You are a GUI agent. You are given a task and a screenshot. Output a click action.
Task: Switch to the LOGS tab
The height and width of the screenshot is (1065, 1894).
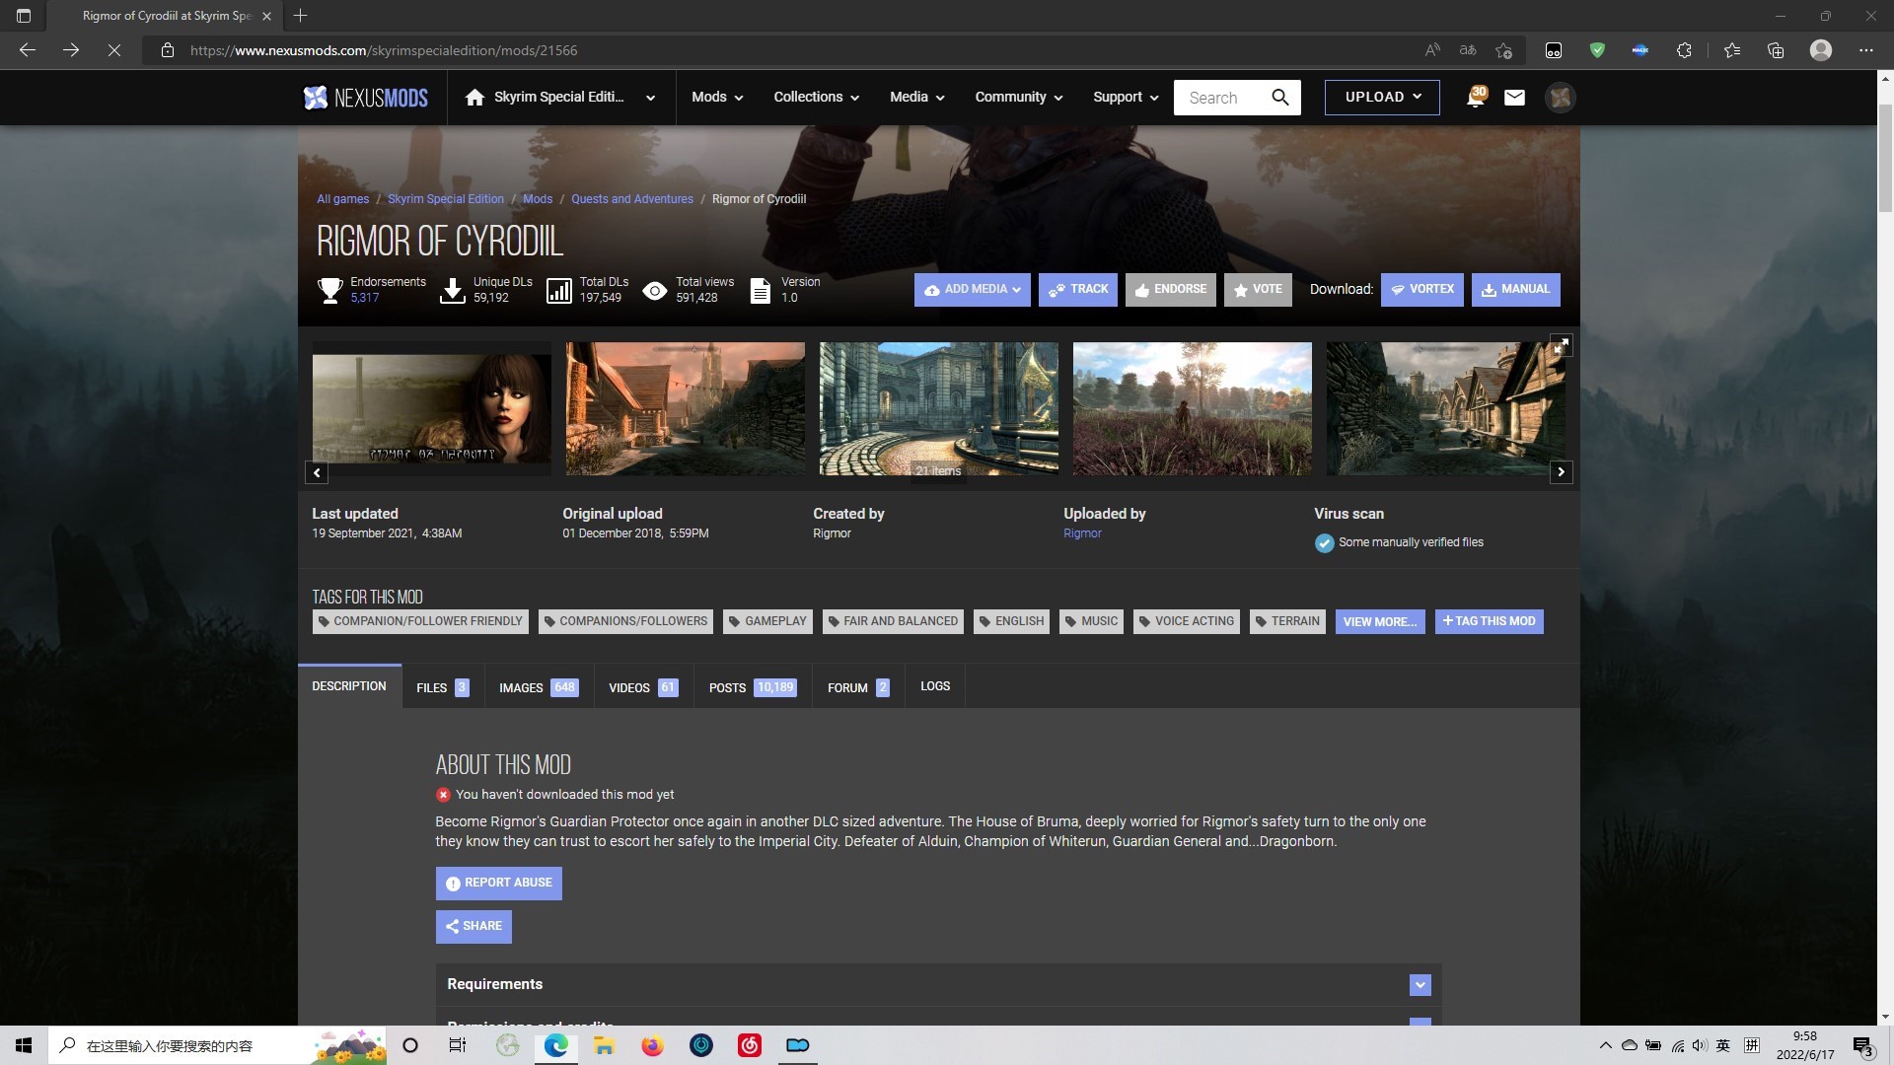click(x=935, y=686)
